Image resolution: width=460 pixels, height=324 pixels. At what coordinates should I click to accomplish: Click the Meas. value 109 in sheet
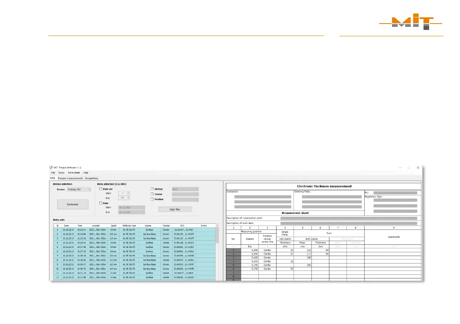[x=302, y=265]
